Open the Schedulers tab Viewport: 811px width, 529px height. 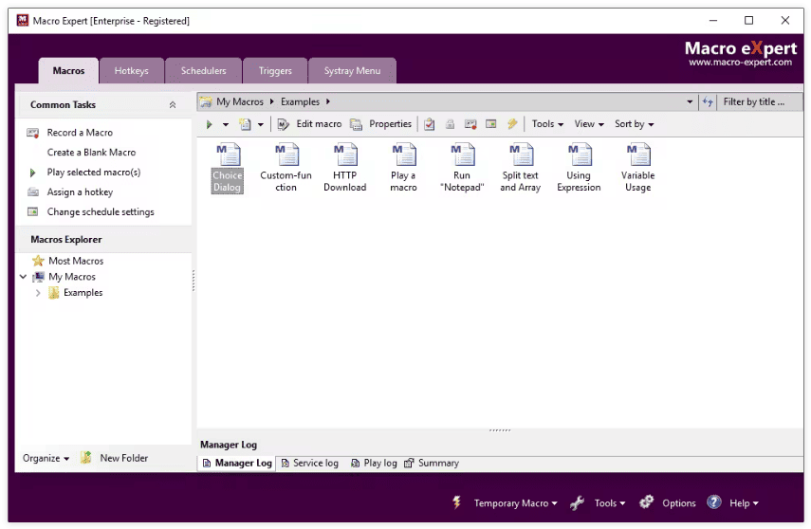click(x=203, y=71)
